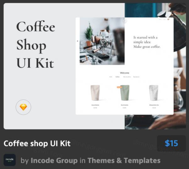This screenshot has height=169, width=189.
Task: Click the beige coffee bag product
Action: 95,93
